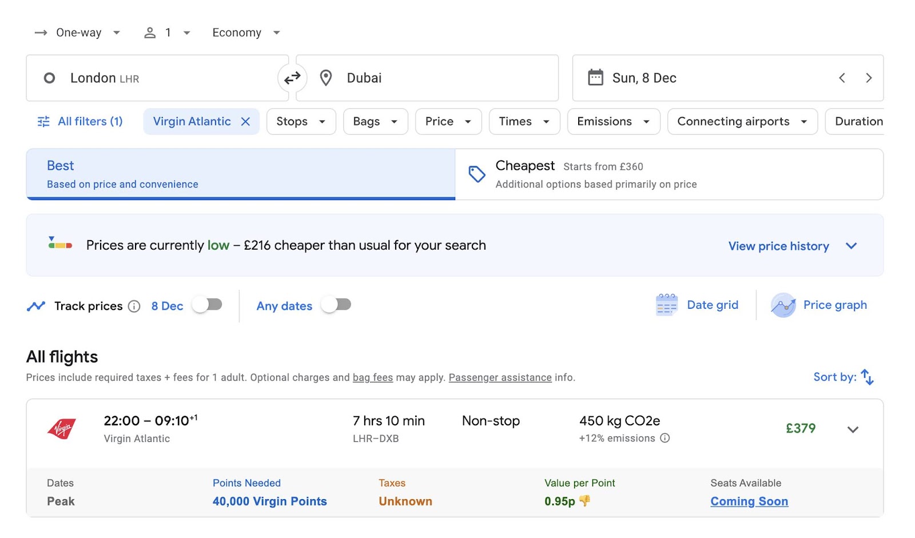
Task: Click the 22:00 – 09:10 flight times
Action: (150, 420)
